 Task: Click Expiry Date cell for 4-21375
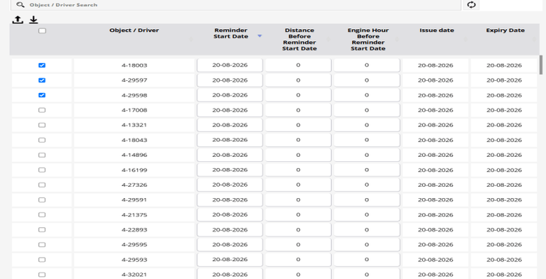point(504,215)
